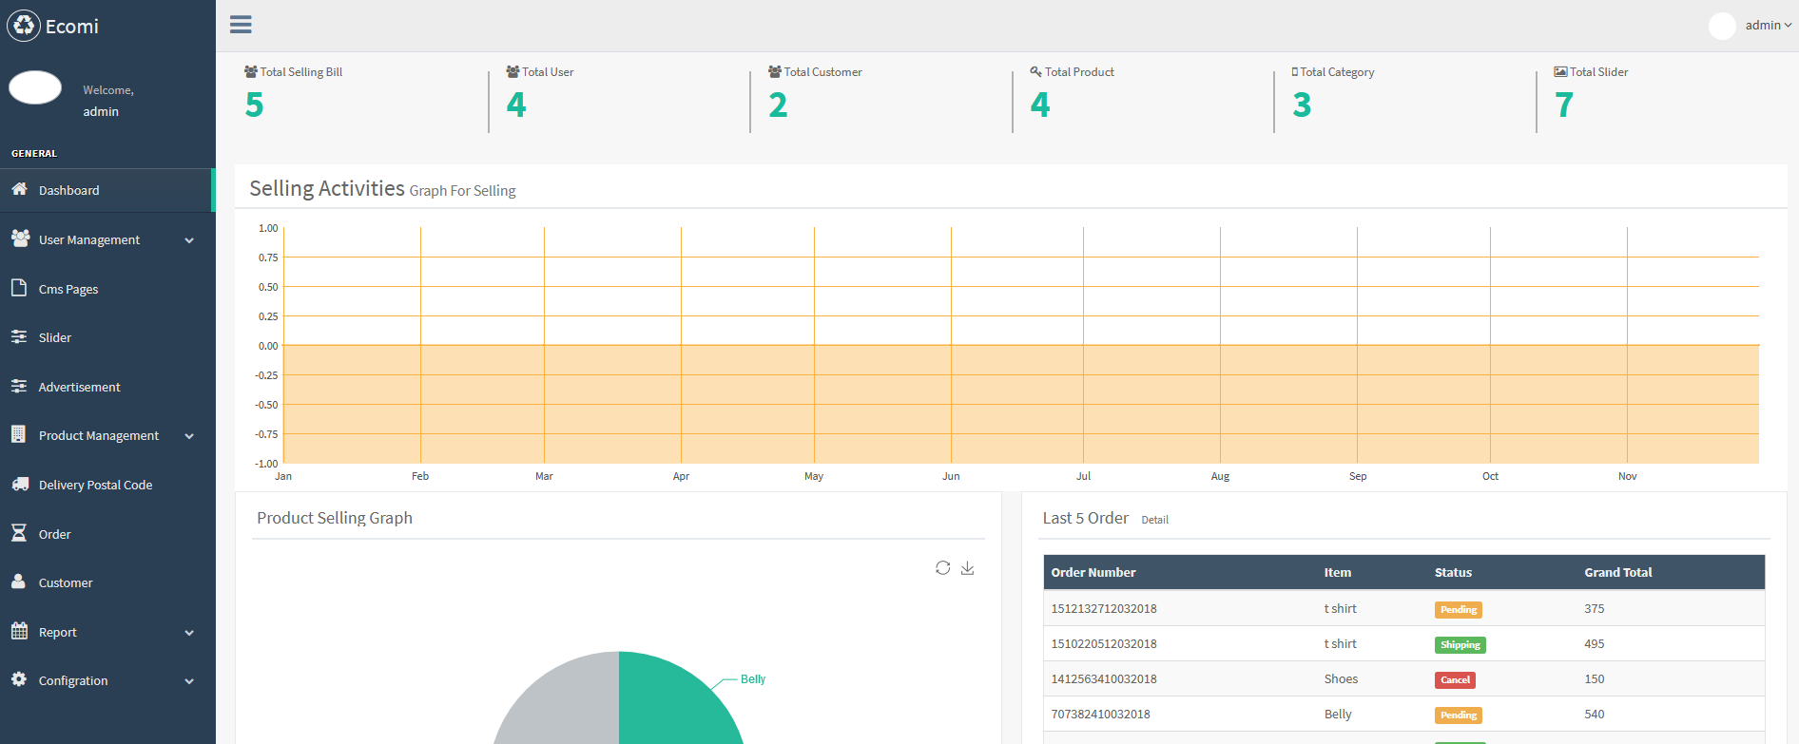Click the Belly pie chart label

pos(753,679)
